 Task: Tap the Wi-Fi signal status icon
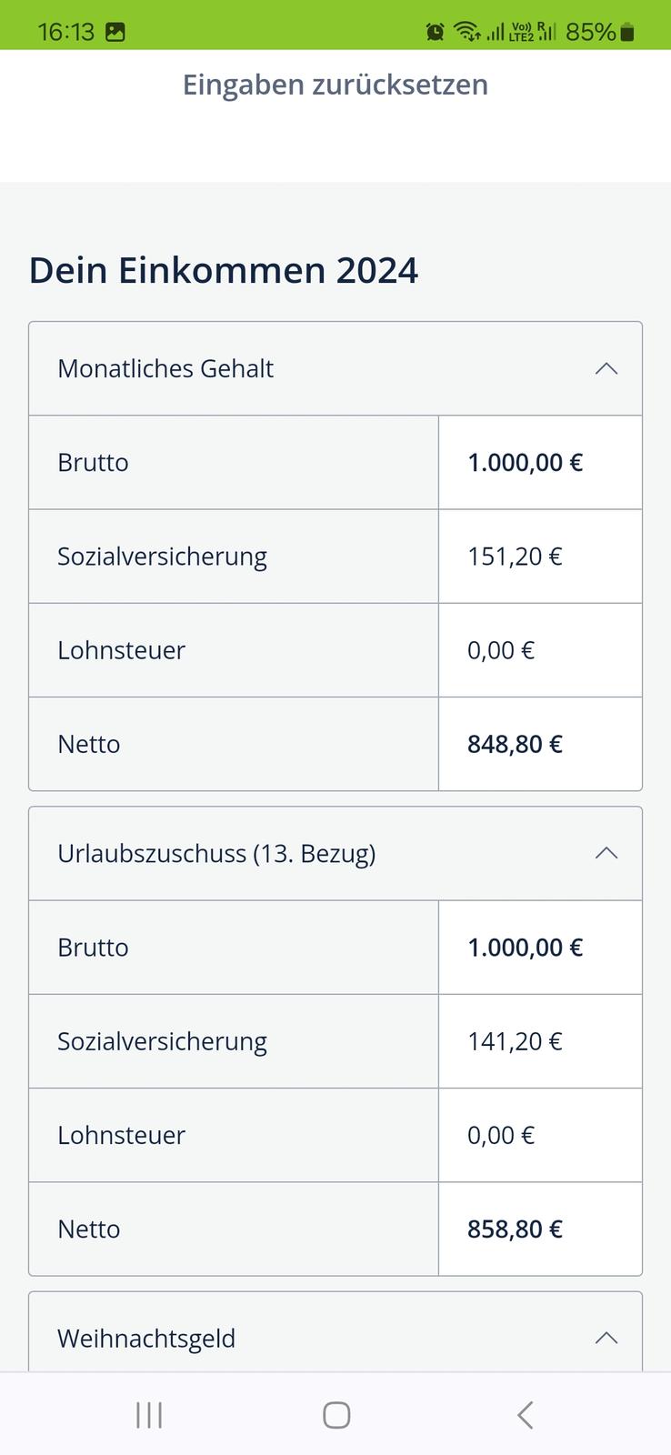(466, 32)
